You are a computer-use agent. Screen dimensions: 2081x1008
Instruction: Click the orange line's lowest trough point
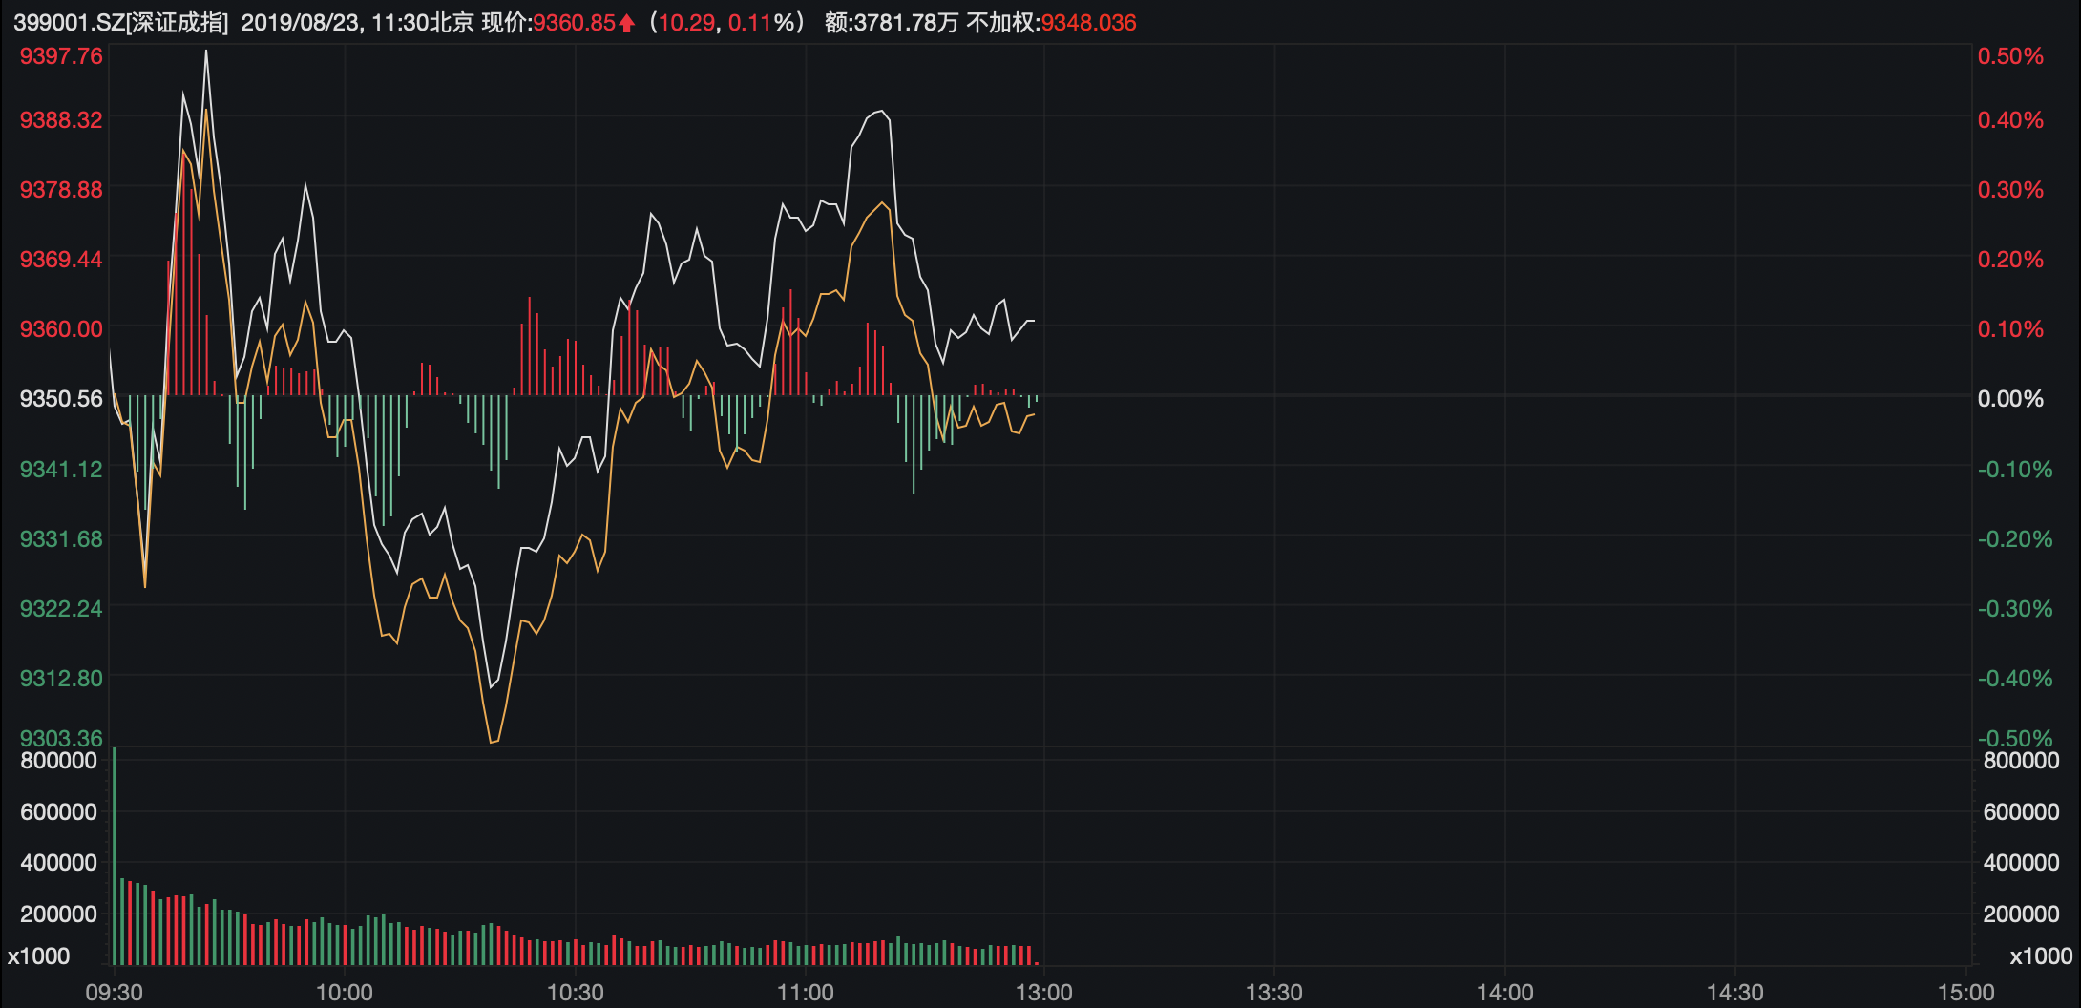[x=493, y=741]
